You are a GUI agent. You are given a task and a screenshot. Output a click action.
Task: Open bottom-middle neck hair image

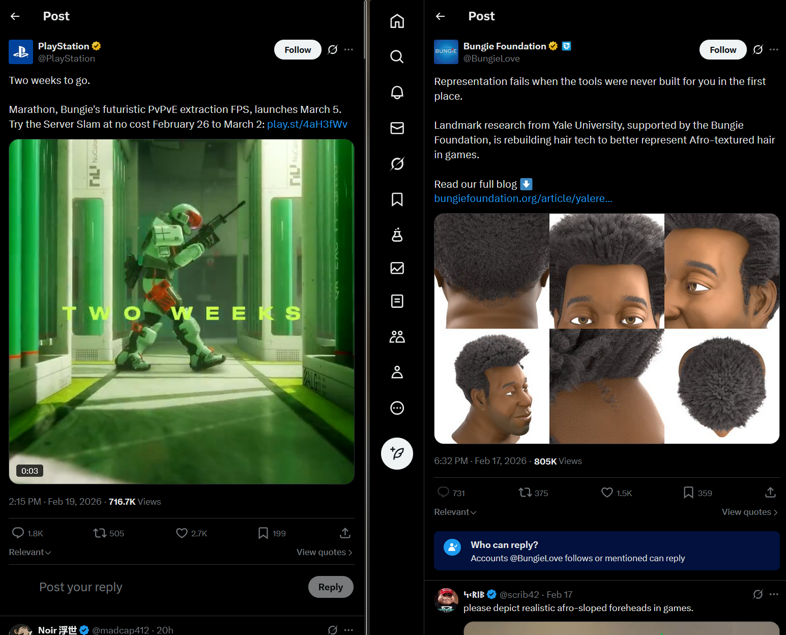tap(607, 386)
